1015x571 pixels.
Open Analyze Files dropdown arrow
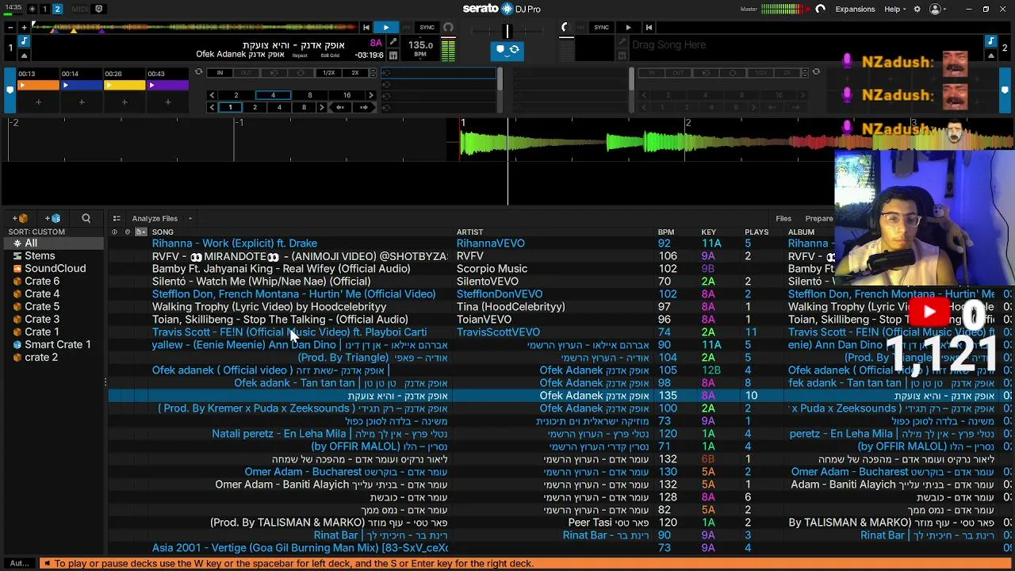tap(190, 218)
